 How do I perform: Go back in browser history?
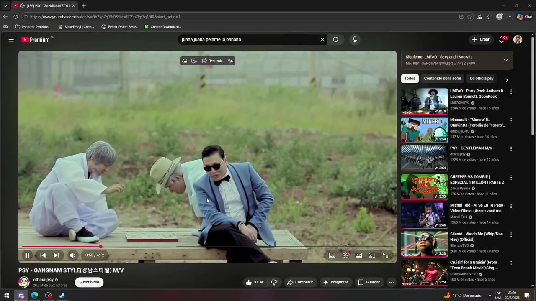click(x=5, y=17)
